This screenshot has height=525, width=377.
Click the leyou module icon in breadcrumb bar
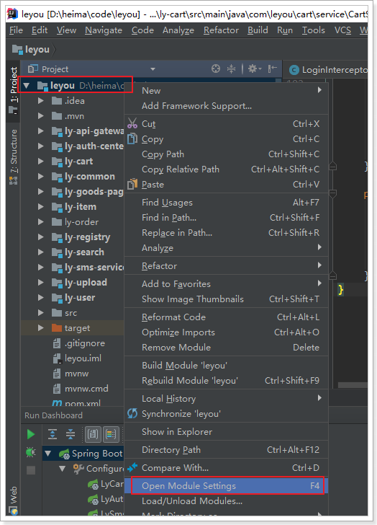tap(17, 49)
